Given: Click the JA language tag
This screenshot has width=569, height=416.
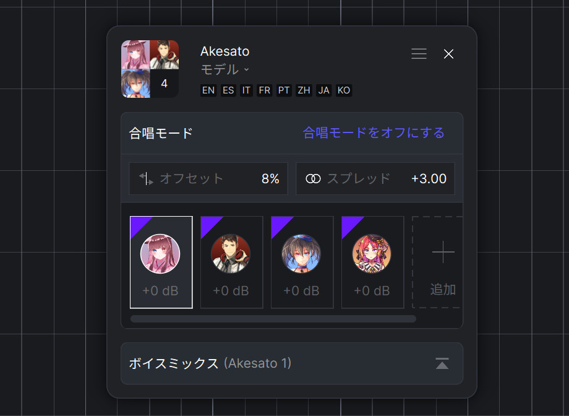Looking at the screenshot, I should coord(323,90).
